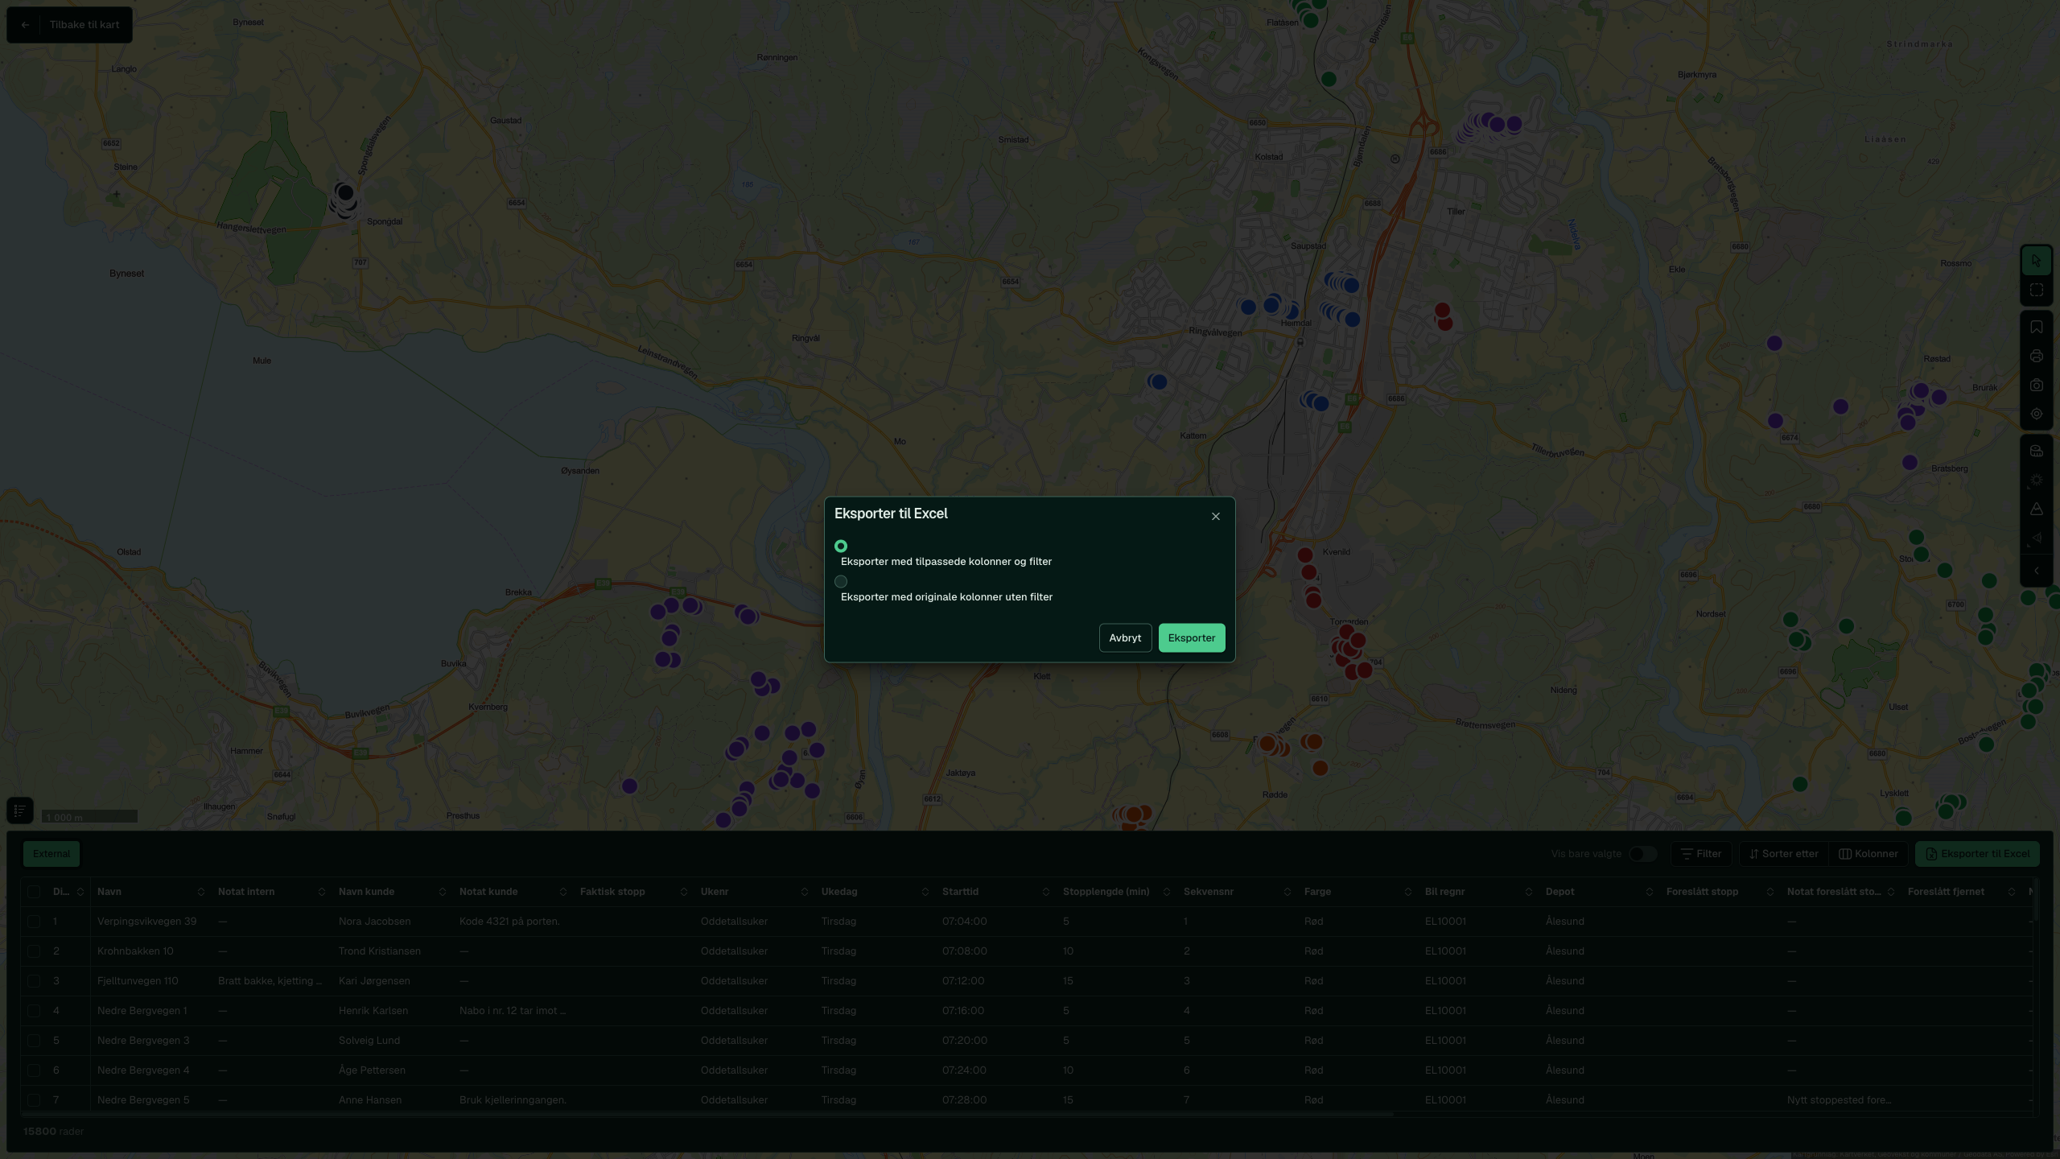Sort by the Starttid column arrows
This screenshot has height=1159, width=2060.
pyautogui.click(x=1045, y=892)
